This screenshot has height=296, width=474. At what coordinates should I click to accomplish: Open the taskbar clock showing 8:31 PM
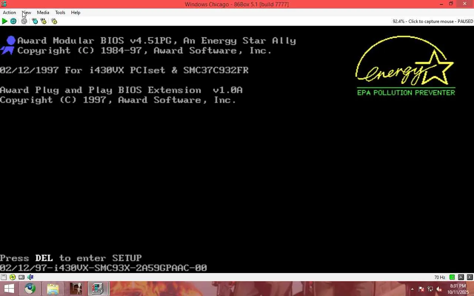[x=458, y=289]
